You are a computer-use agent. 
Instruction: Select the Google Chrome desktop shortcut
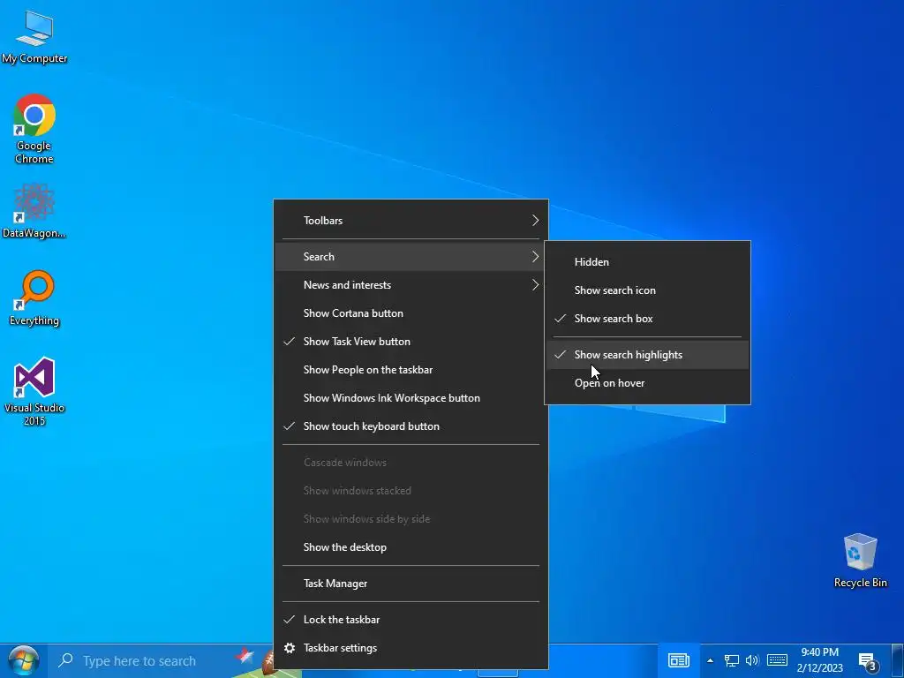[34, 129]
